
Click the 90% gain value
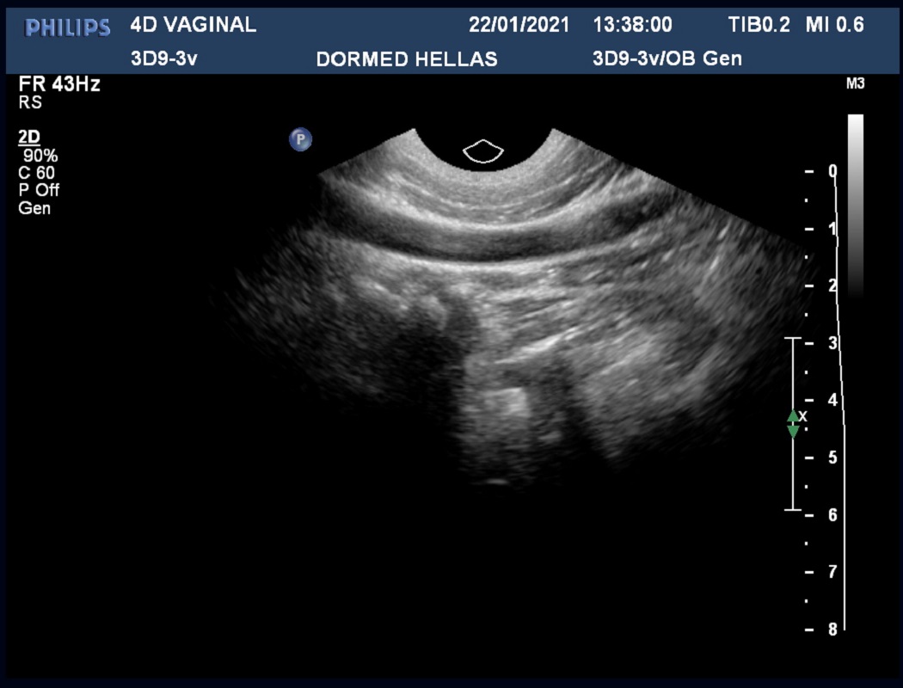tap(40, 156)
